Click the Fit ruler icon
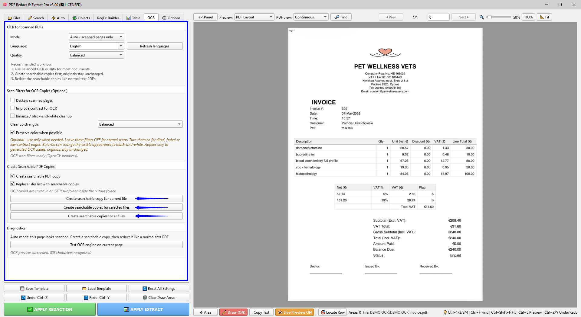The width and height of the screenshot is (581, 317). coord(542,17)
